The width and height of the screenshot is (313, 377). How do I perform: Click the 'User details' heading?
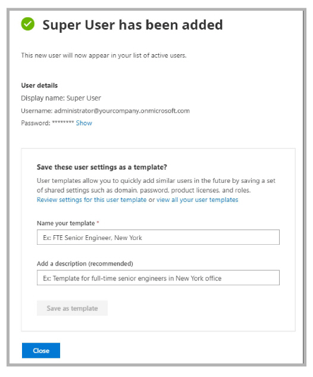(x=39, y=85)
